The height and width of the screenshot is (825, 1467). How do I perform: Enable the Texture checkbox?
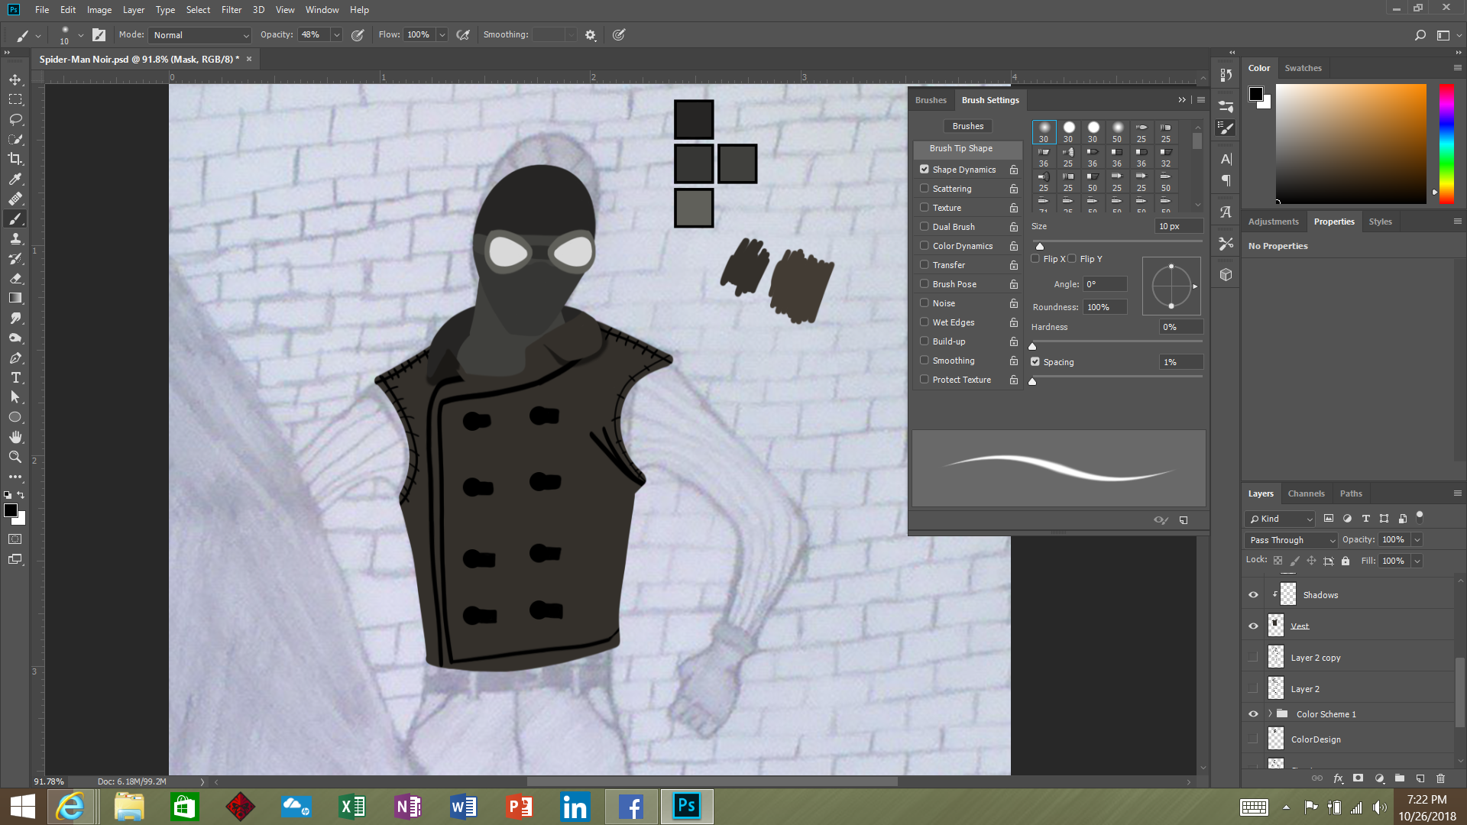(x=925, y=207)
